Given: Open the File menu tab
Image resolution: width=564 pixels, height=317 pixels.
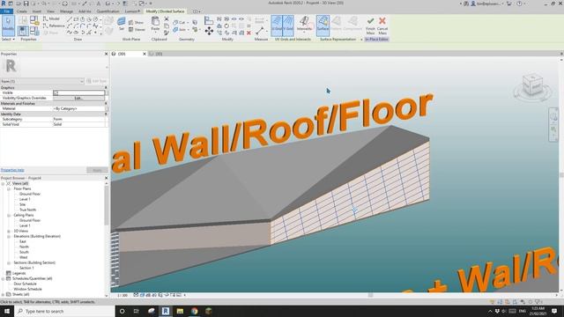Looking at the screenshot, I should pyautogui.click(x=6, y=11).
